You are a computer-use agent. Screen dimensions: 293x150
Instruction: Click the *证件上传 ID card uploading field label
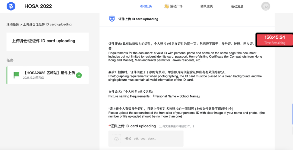click(x=132, y=126)
